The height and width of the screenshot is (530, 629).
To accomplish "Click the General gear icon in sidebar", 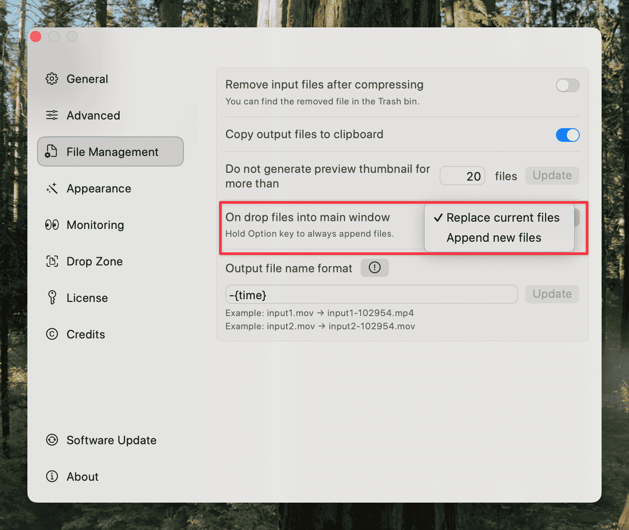I will coord(52,78).
